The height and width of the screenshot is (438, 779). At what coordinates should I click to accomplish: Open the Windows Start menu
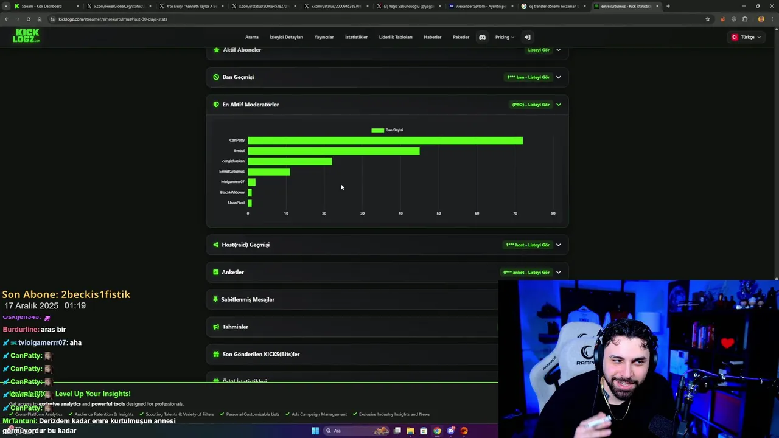tap(315, 431)
